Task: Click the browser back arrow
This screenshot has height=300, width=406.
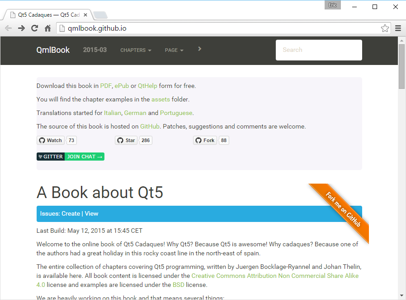Action: pyautogui.click(x=8, y=28)
